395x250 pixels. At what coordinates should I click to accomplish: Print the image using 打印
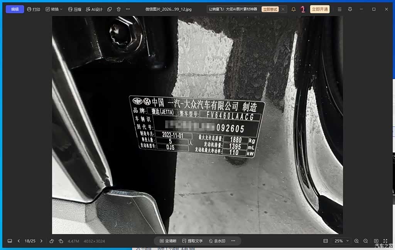pos(34,9)
